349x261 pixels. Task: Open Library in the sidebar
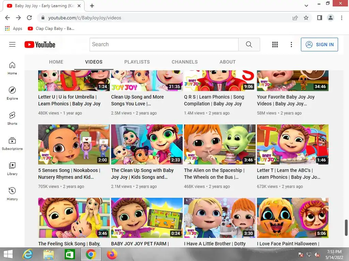[x=12, y=169]
